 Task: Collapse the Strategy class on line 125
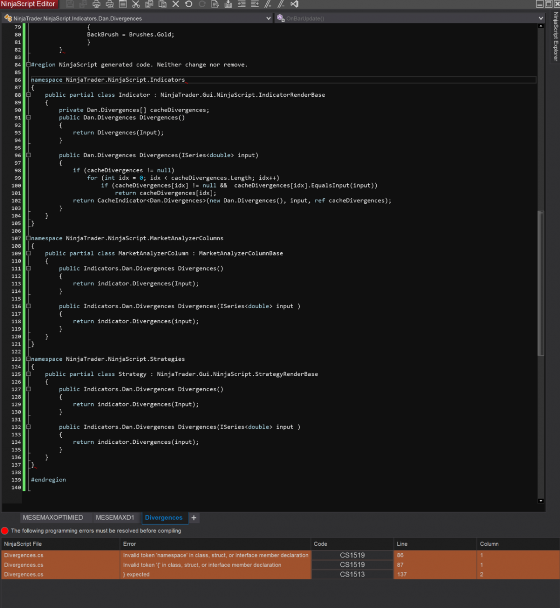[x=28, y=374]
